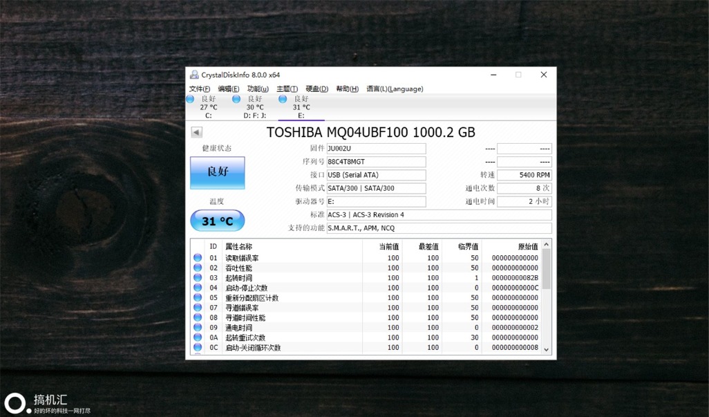Image resolution: width=709 pixels, height=417 pixels.
Task: Click the status orb for attribute 0C
Action: [x=198, y=347]
